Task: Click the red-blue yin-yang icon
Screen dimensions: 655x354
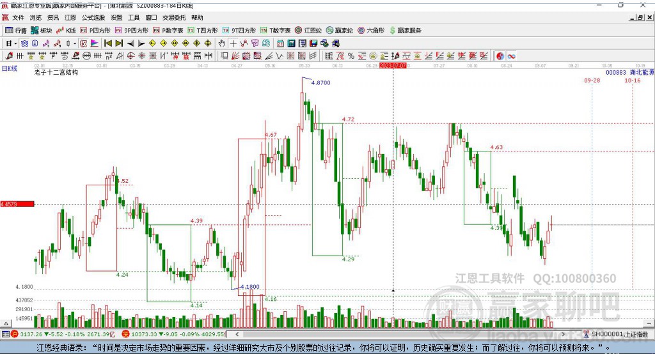Action: [x=500, y=56]
